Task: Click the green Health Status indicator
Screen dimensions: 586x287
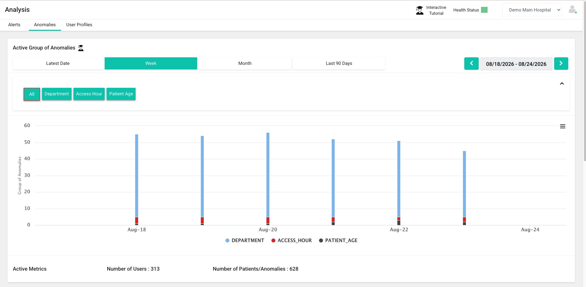Action: (x=484, y=10)
